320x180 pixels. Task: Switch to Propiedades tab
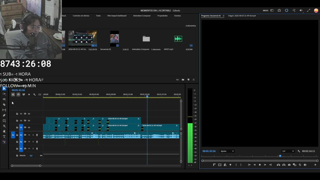162,16
